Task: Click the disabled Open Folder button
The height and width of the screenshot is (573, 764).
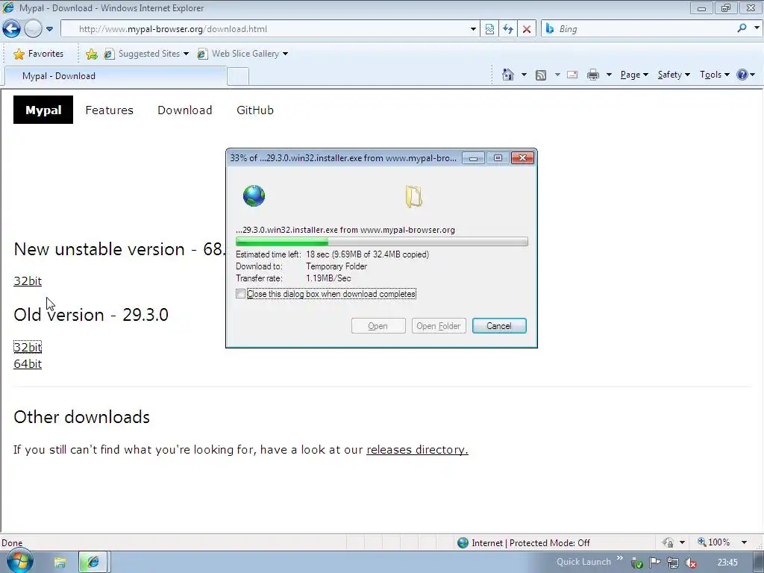Action: pos(439,326)
